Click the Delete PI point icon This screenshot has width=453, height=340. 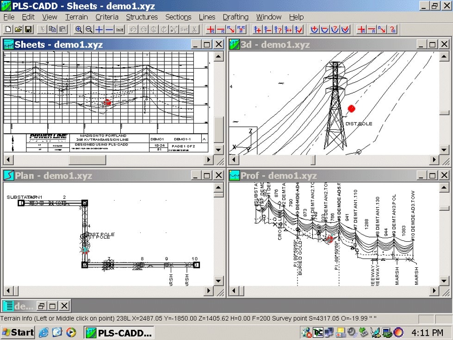coord(221,29)
